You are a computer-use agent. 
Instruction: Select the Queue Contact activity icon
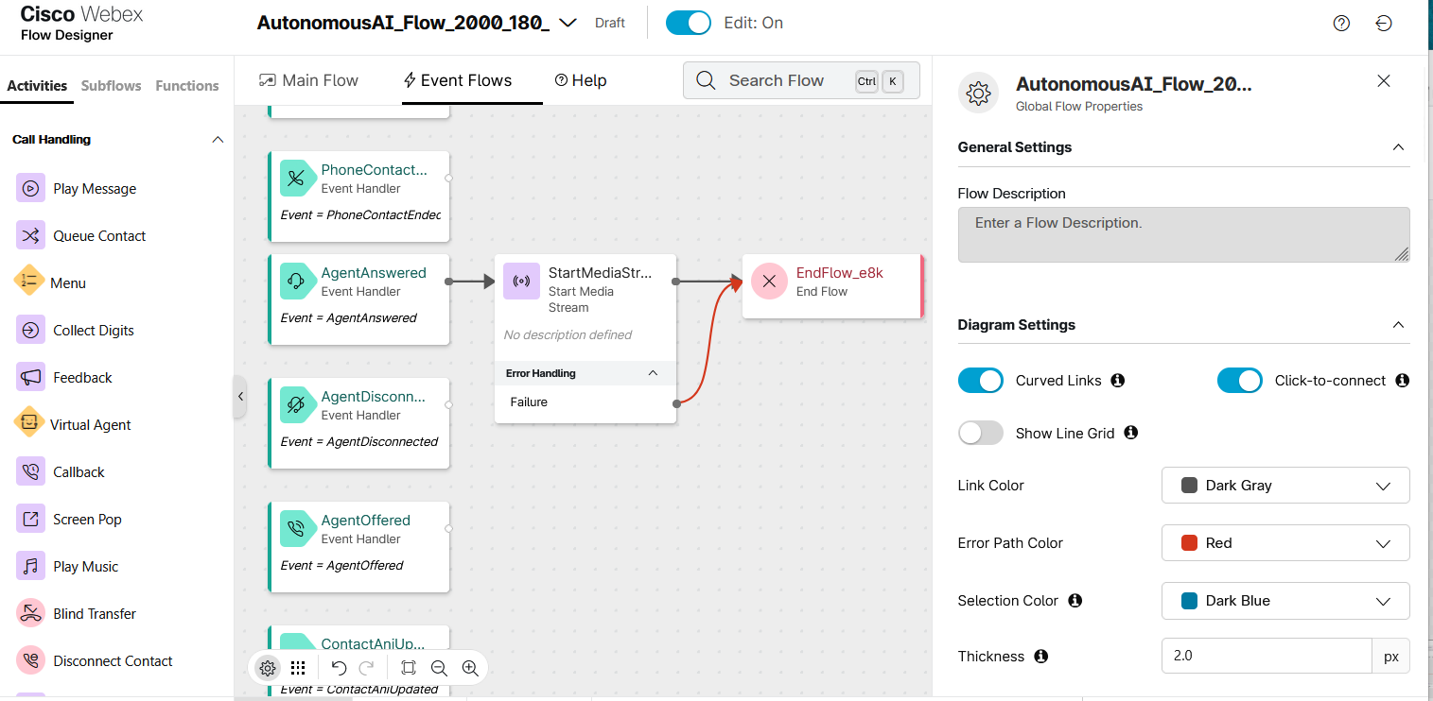point(30,235)
